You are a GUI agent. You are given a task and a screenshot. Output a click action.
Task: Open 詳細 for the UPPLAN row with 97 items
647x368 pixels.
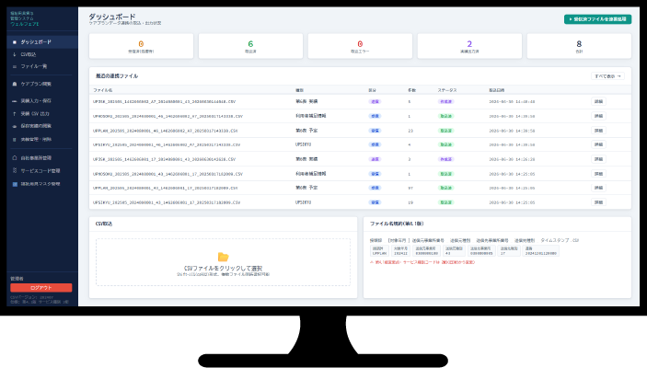(598, 188)
